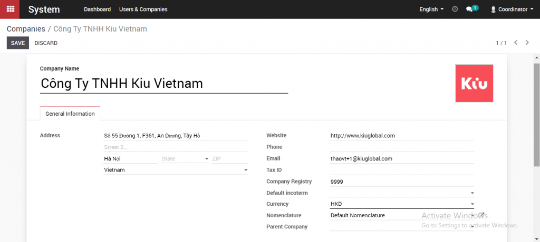Expand the Default incoterm dropdown
Screen dimensions: 540x242
tap(402, 193)
